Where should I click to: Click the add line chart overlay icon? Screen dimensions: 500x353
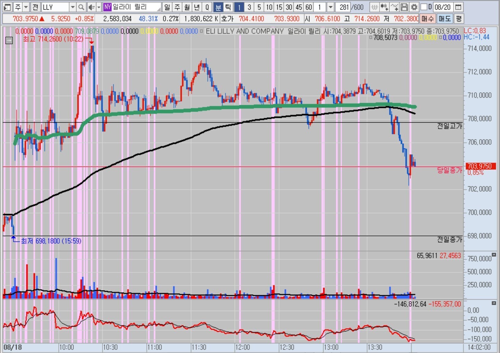[394, 7]
